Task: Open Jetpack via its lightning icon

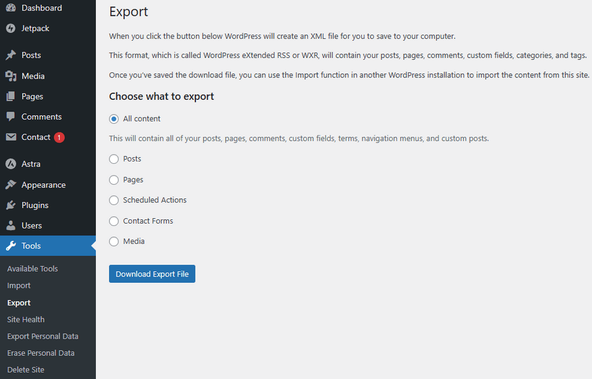Action: point(11,28)
